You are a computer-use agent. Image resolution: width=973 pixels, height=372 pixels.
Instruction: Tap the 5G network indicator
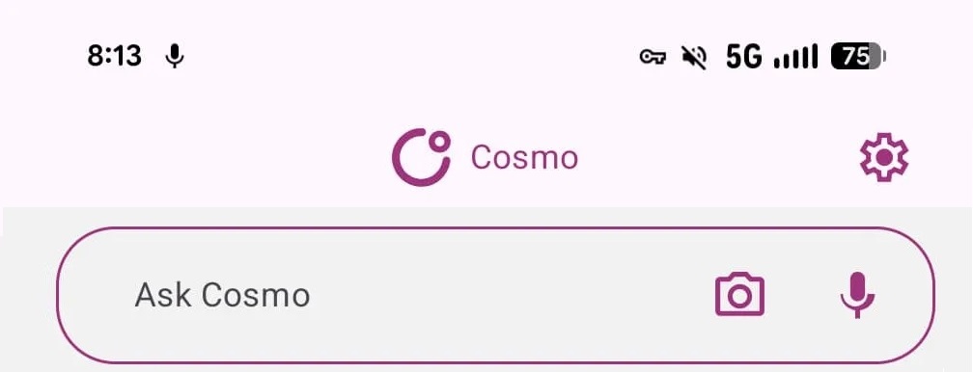[743, 57]
